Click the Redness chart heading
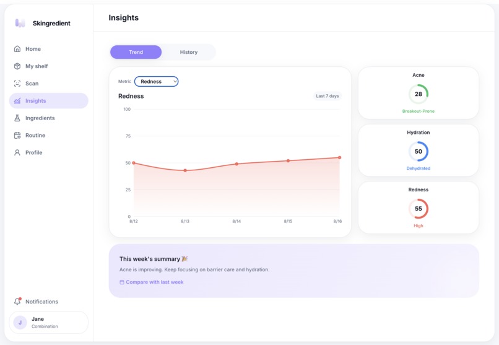Image resolution: width=499 pixels, height=345 pixels. (x=131, y=96)
